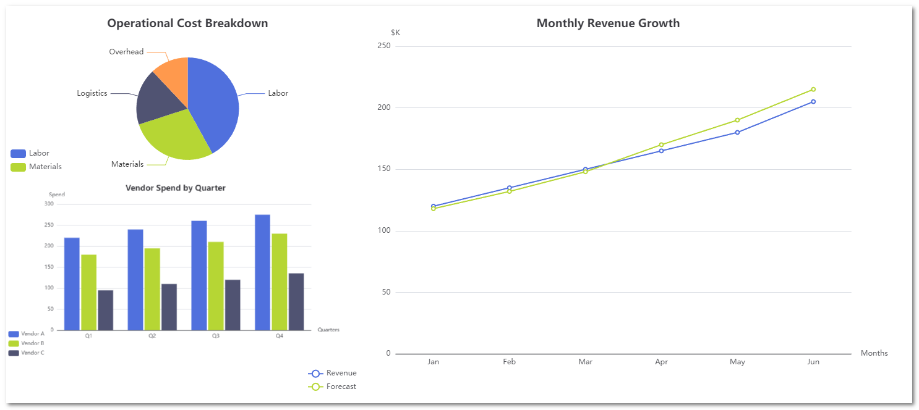Select the Vendor A bar for Q4
Viewport: 919px width, 410px height.
(x=262, y=272)
